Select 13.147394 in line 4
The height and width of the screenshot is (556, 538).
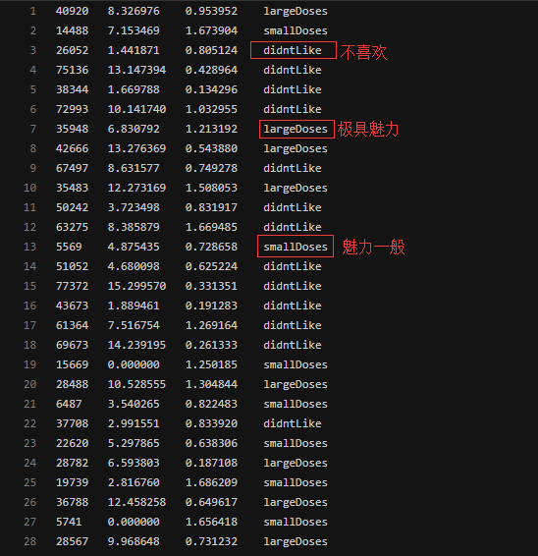pos(136,70)
